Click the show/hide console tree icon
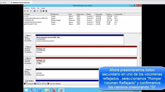Screen dimensions: 165x92 (x=31, y=11)
